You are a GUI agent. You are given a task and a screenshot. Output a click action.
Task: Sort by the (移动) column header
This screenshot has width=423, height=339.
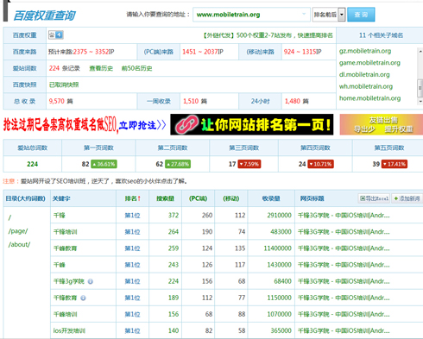(231, 198)
